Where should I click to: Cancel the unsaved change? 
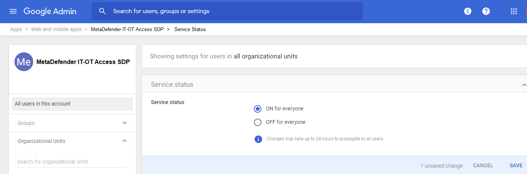coord(483,165)
